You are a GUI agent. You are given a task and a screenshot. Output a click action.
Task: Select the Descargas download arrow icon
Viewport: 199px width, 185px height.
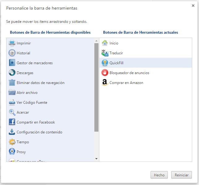coord(12,73)
